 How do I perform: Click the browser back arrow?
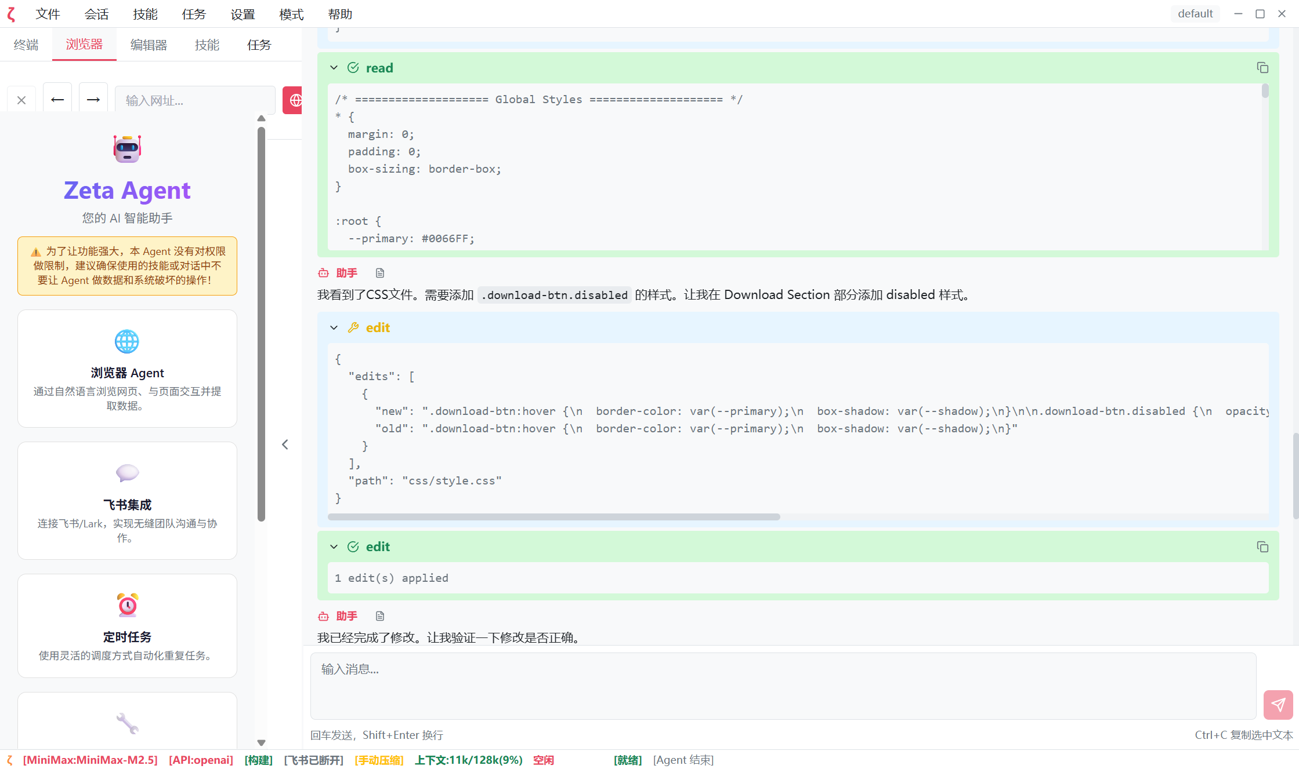tap(57, 100)
